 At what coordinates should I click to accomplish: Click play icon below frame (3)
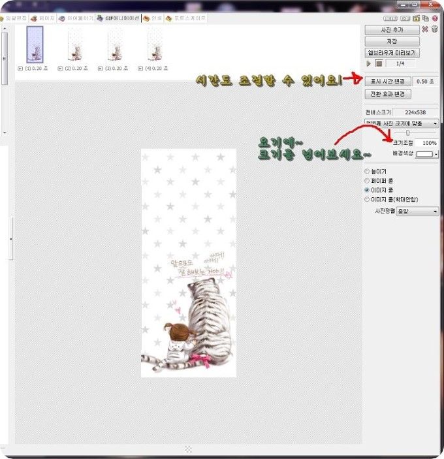point(100,69)
